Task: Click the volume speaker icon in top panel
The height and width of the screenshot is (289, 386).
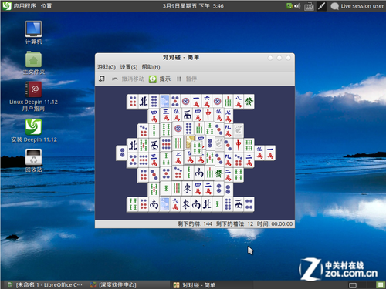Action: pos(297,6)
